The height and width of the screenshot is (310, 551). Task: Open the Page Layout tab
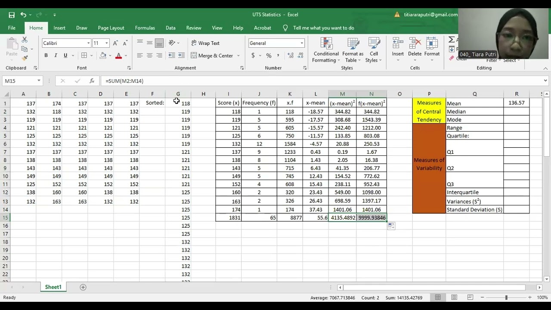click(x=111, y=28)
